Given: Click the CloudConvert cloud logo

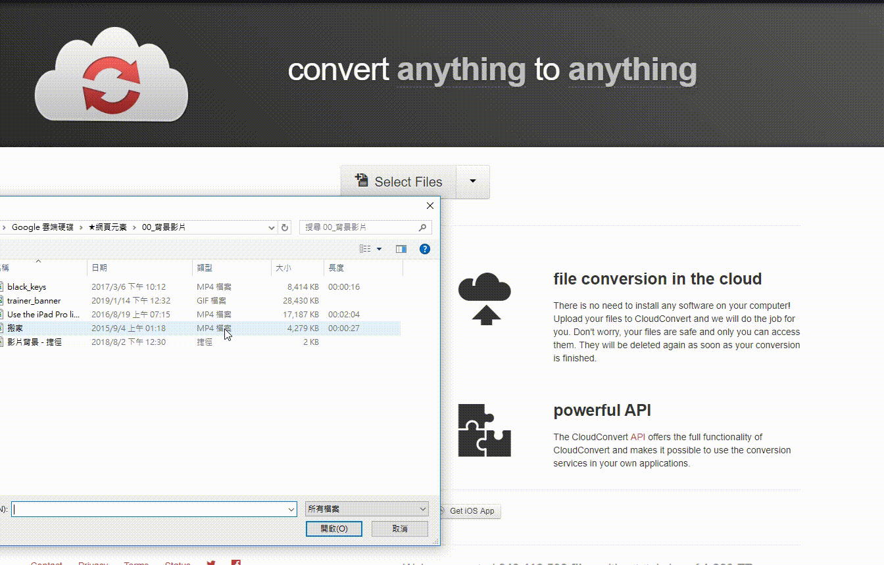Looking at the screenshot, I should (111, 74).
